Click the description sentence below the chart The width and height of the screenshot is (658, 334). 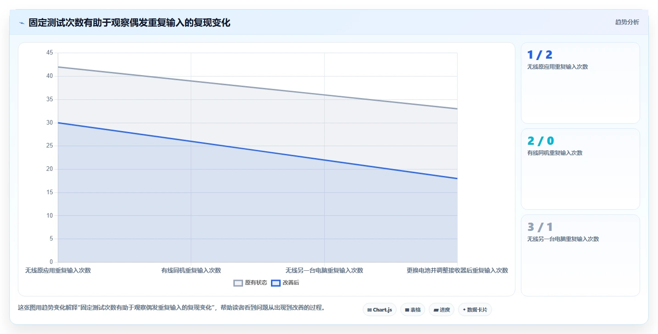(171, 308)
